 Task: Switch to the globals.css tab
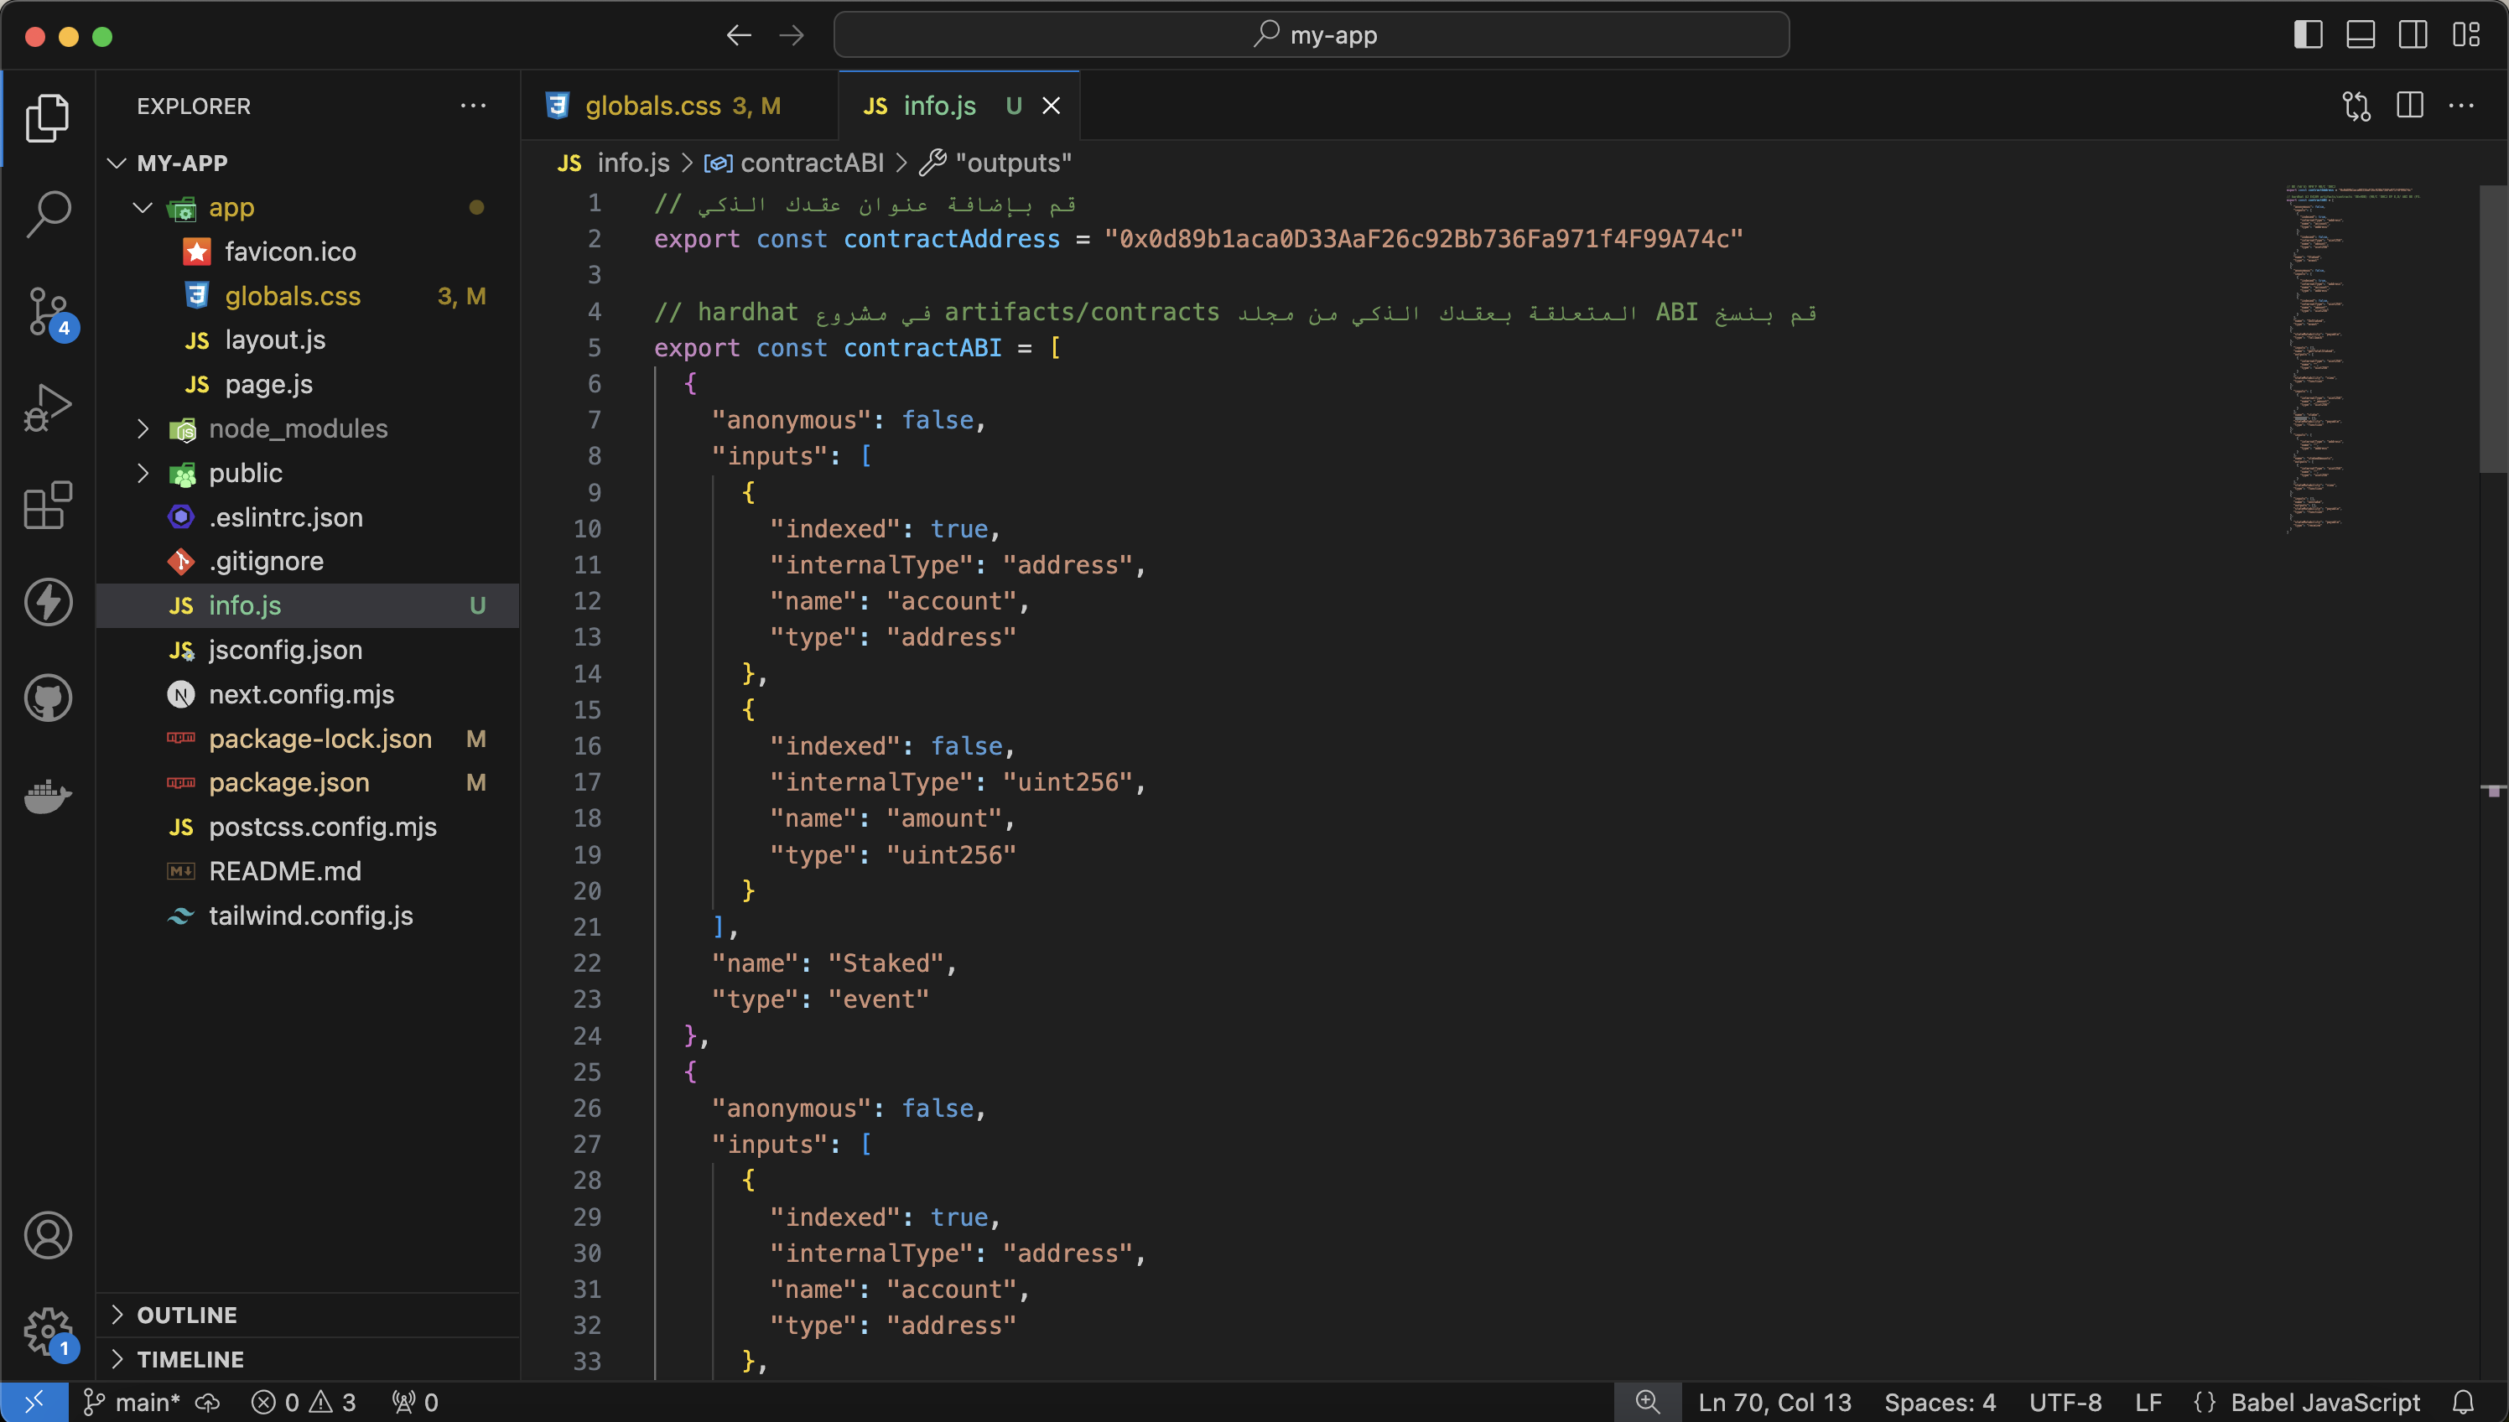(x=652, y=106)
